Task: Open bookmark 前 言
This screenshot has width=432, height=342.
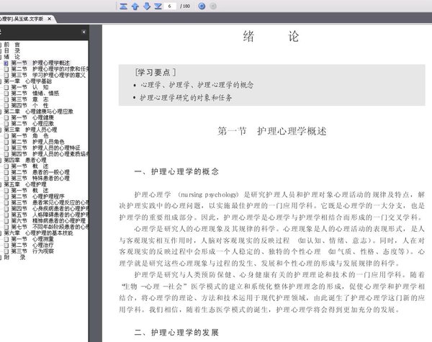Action: click(x=12, y=45)
